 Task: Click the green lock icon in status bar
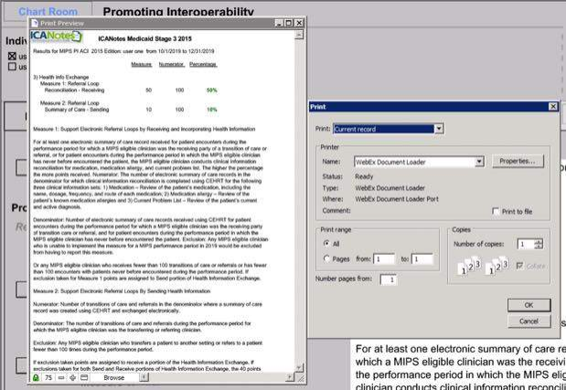tap(35, 376)
